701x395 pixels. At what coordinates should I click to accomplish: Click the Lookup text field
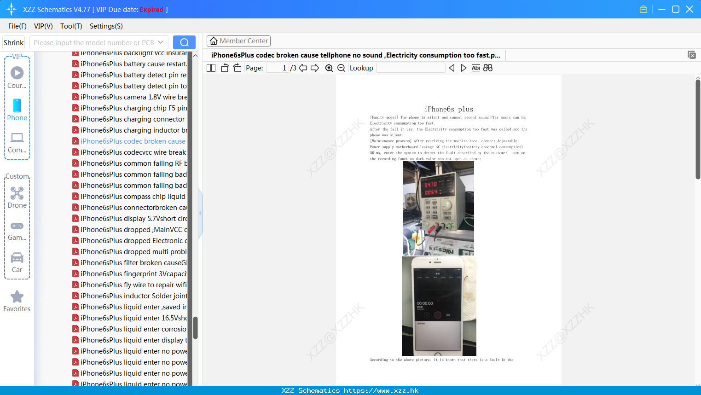click(411, 68)
